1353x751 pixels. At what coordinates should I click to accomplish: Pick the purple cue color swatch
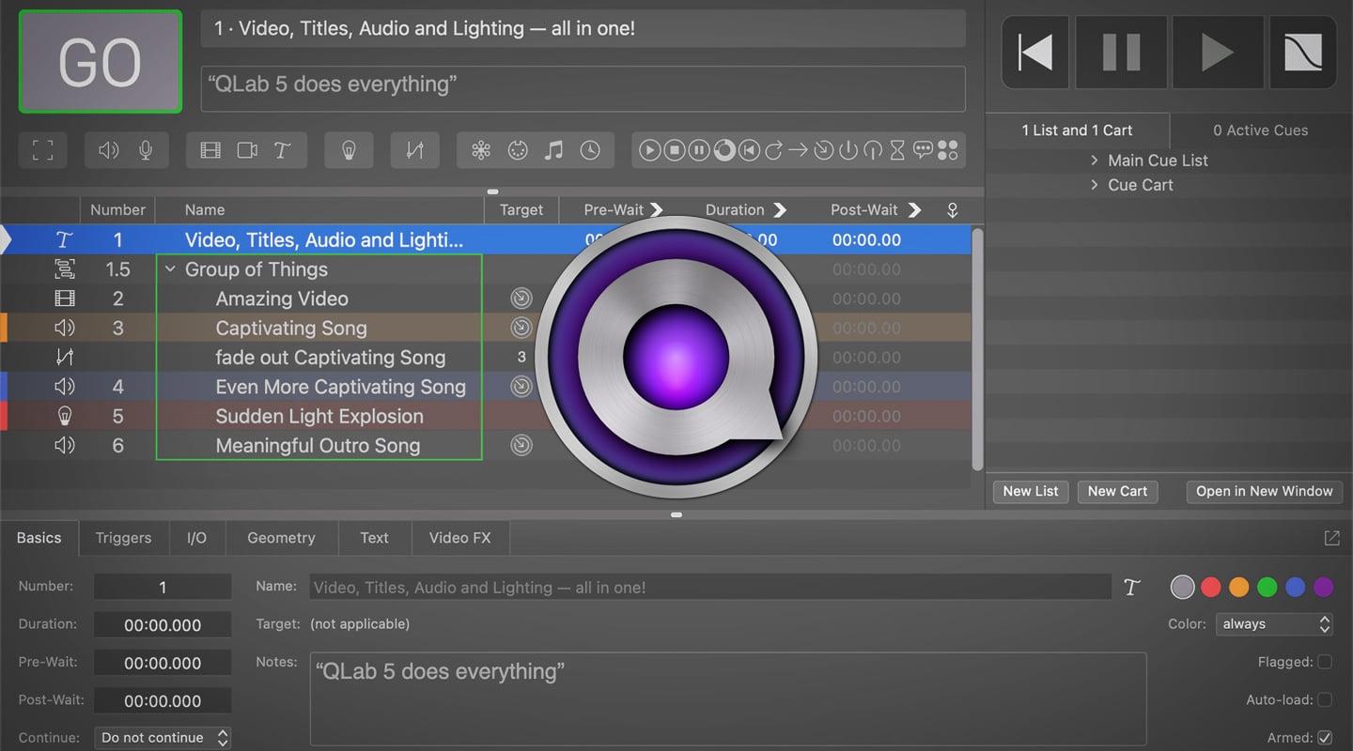click(1324, 588)
